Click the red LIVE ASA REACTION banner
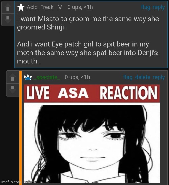169x185 pixels. [92, 93]
